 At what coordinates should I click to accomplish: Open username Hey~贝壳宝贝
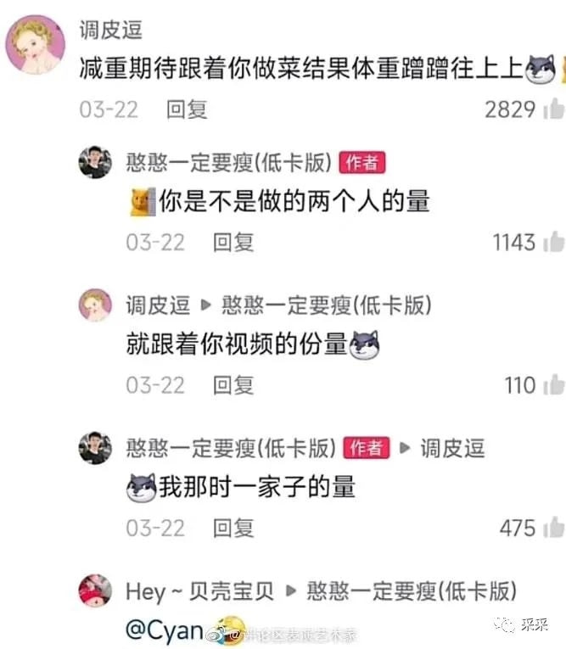[x=199, y=591]
